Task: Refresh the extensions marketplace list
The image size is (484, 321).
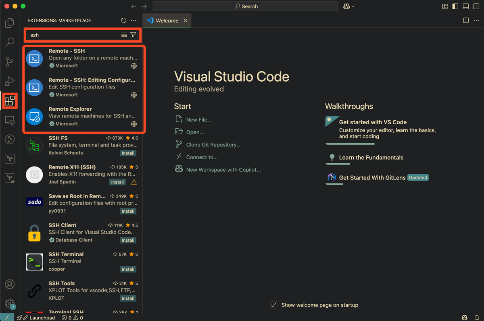Action: pos(123,20)
